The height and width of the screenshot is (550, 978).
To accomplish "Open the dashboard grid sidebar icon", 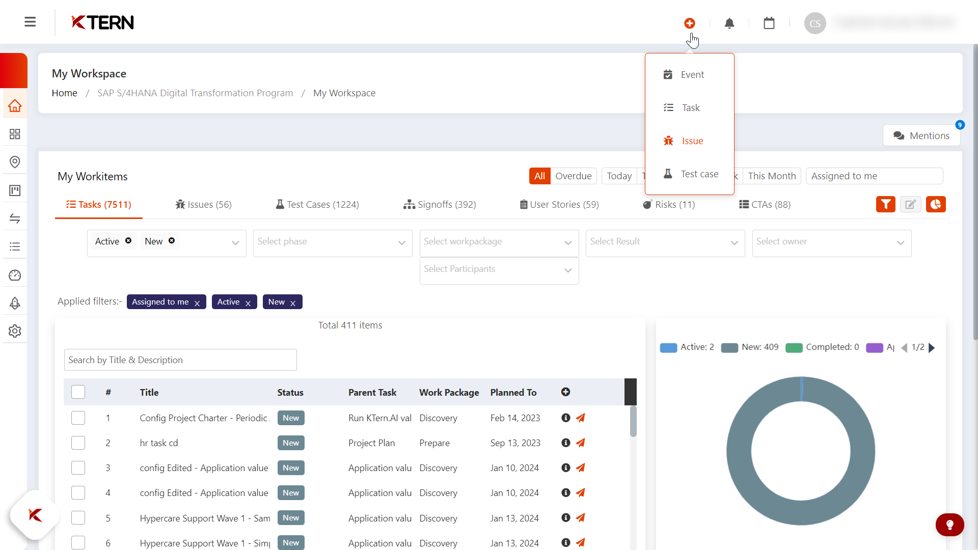I will tap(15, 134).
